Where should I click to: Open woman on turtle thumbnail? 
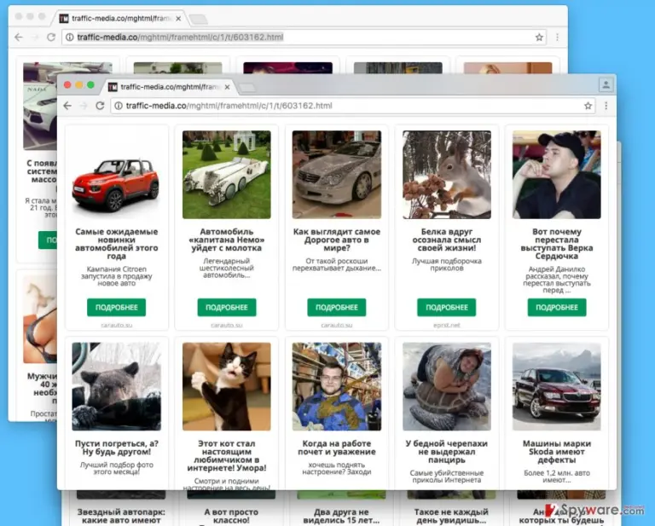[x=447, y=386]
